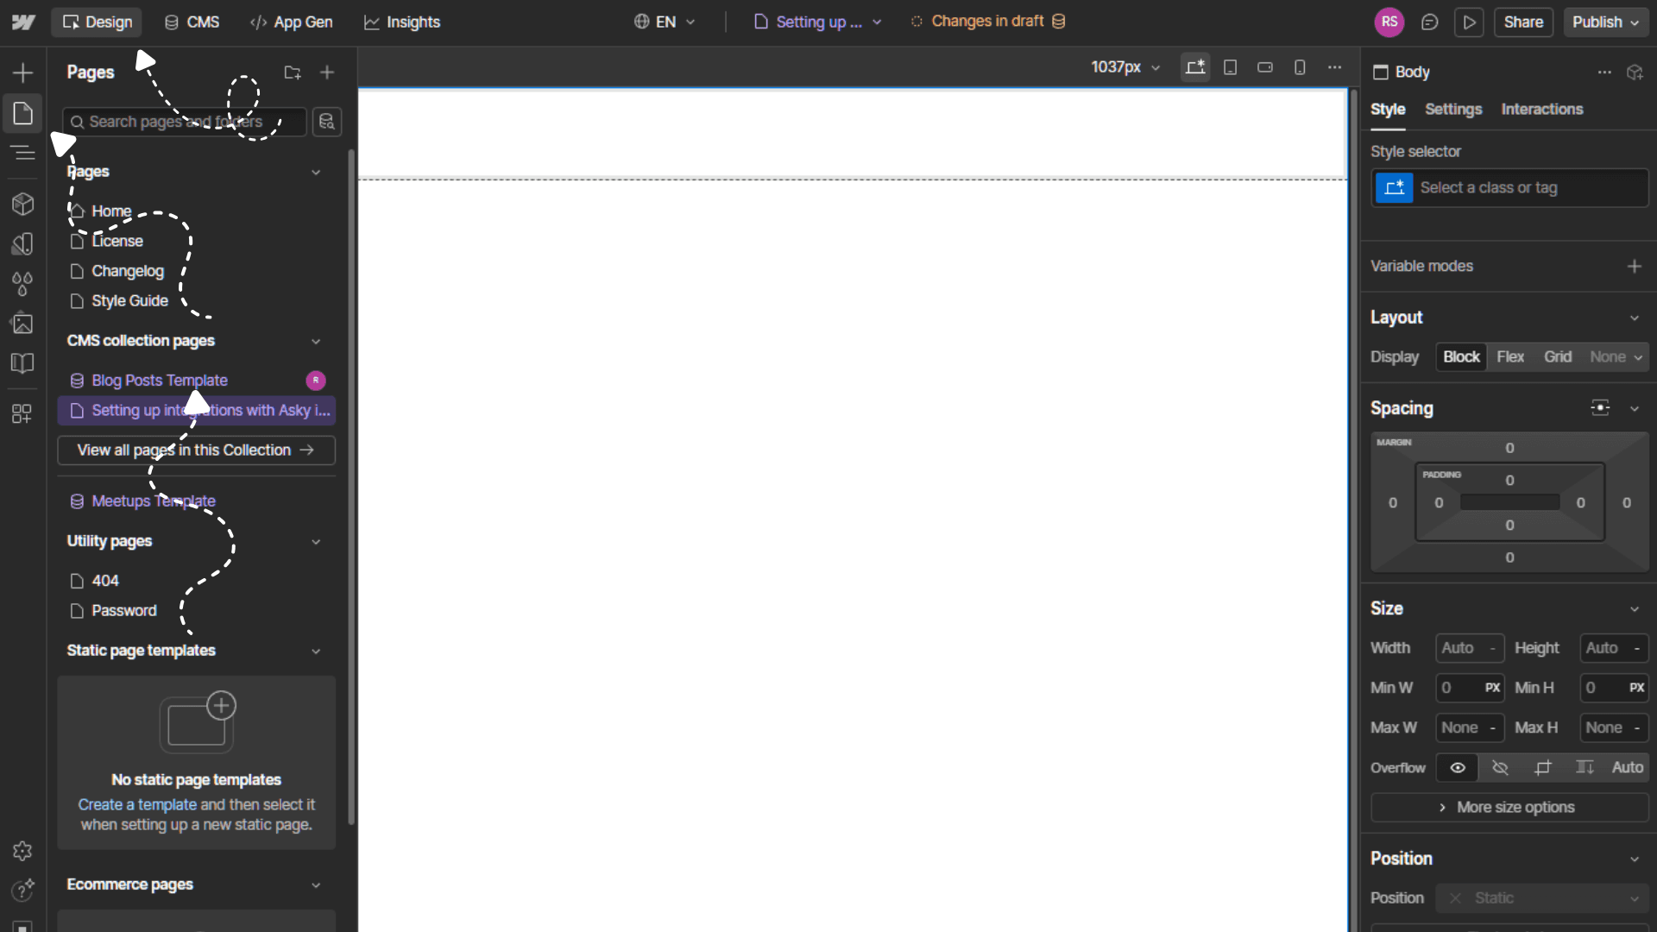
Task: Open the Navigator panel
Action: click(22, 153)
